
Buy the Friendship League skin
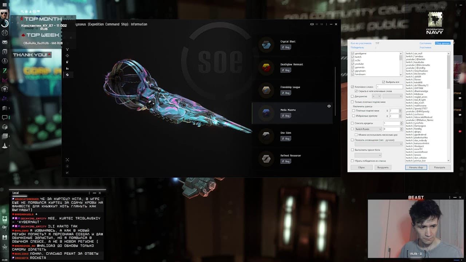pos(286,93)
